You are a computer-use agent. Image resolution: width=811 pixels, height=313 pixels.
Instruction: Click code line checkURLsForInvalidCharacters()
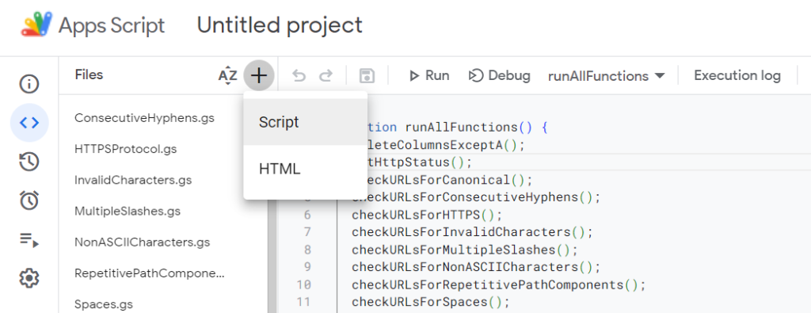[x=472, y=231]
